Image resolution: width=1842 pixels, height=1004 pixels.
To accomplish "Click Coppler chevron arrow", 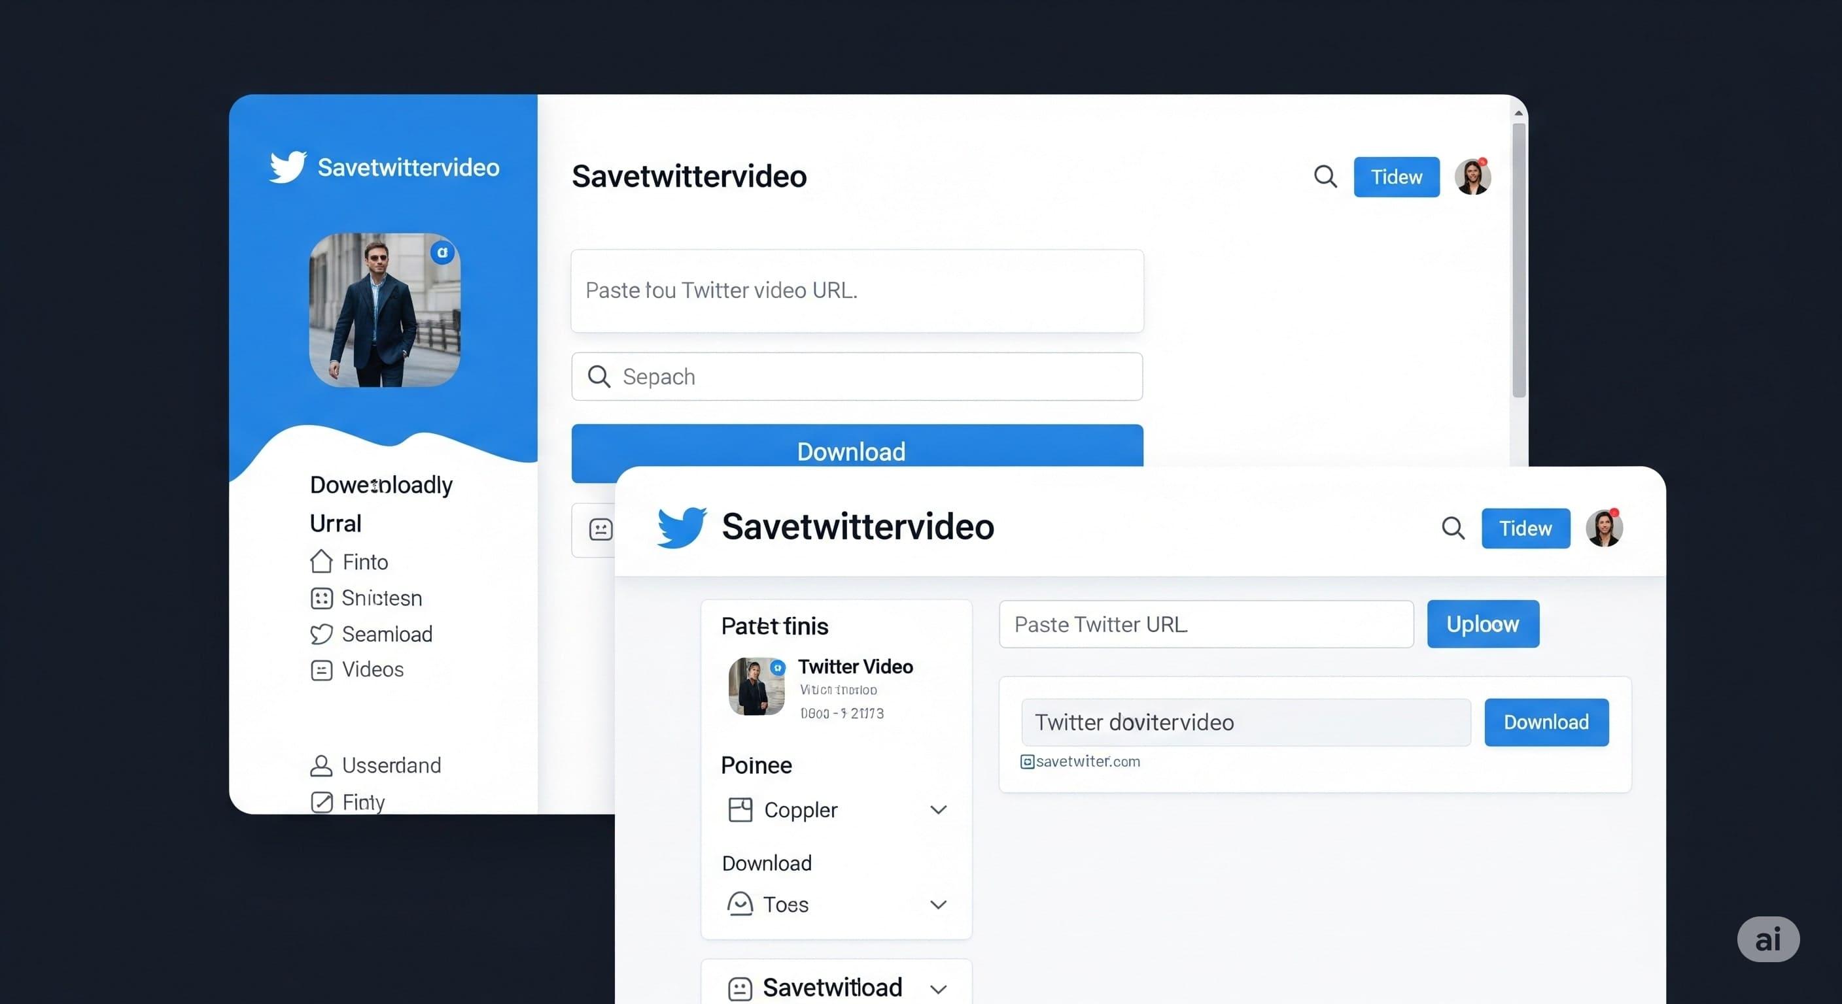I will point(938,810).
